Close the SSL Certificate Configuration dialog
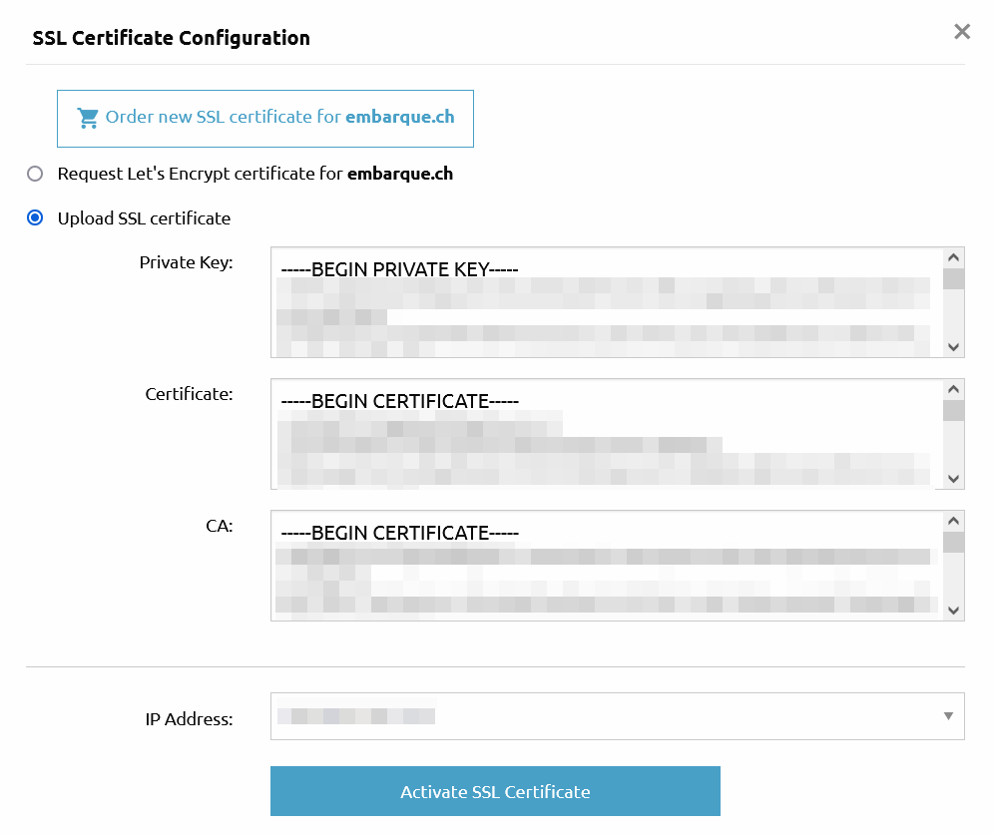 (x=962, y=32)
